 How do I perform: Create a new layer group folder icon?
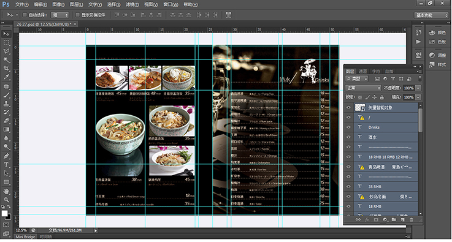(394, 219)
